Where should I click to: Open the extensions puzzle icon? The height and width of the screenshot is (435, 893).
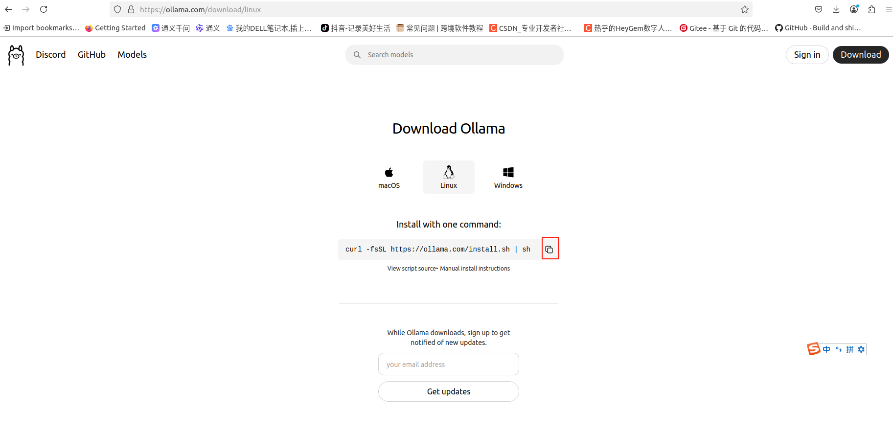click(x=871, y=9)
